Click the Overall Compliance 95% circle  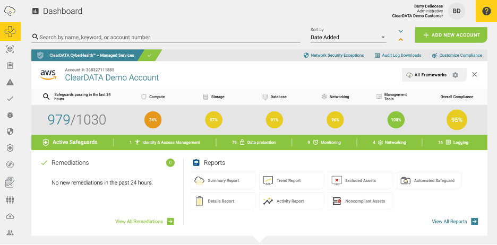[457, 120]
